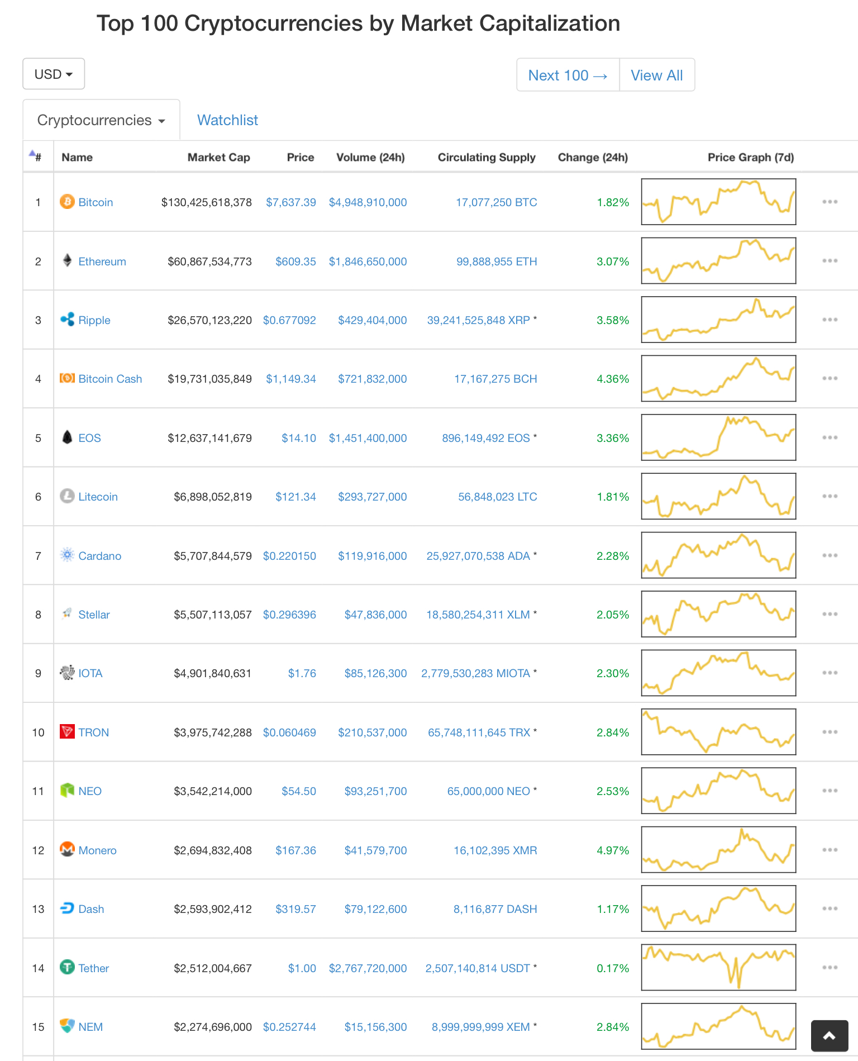The image size is (858, 1061).
Task: Sort table by Volume (24h) header
Action: 370,158
